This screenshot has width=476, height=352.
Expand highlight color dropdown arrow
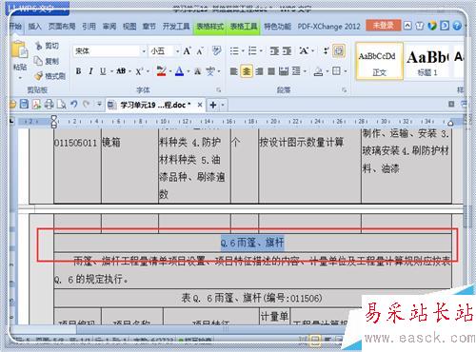tap(170, 71)
